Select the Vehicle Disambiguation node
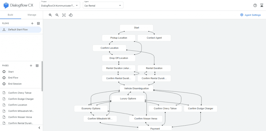 [136, 88]
